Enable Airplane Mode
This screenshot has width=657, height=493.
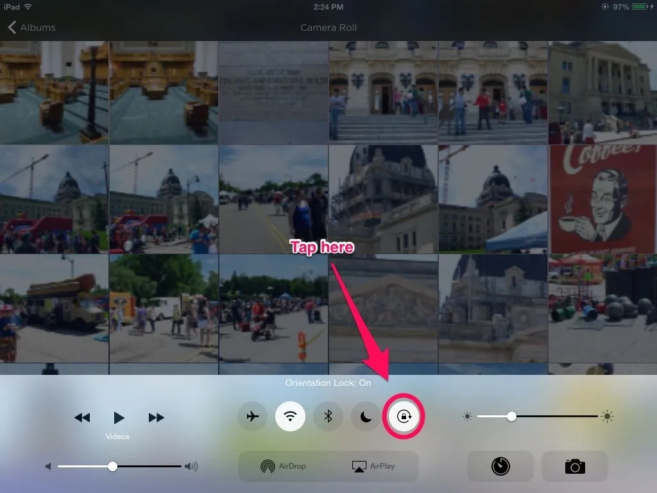click(x=252, y=417)
